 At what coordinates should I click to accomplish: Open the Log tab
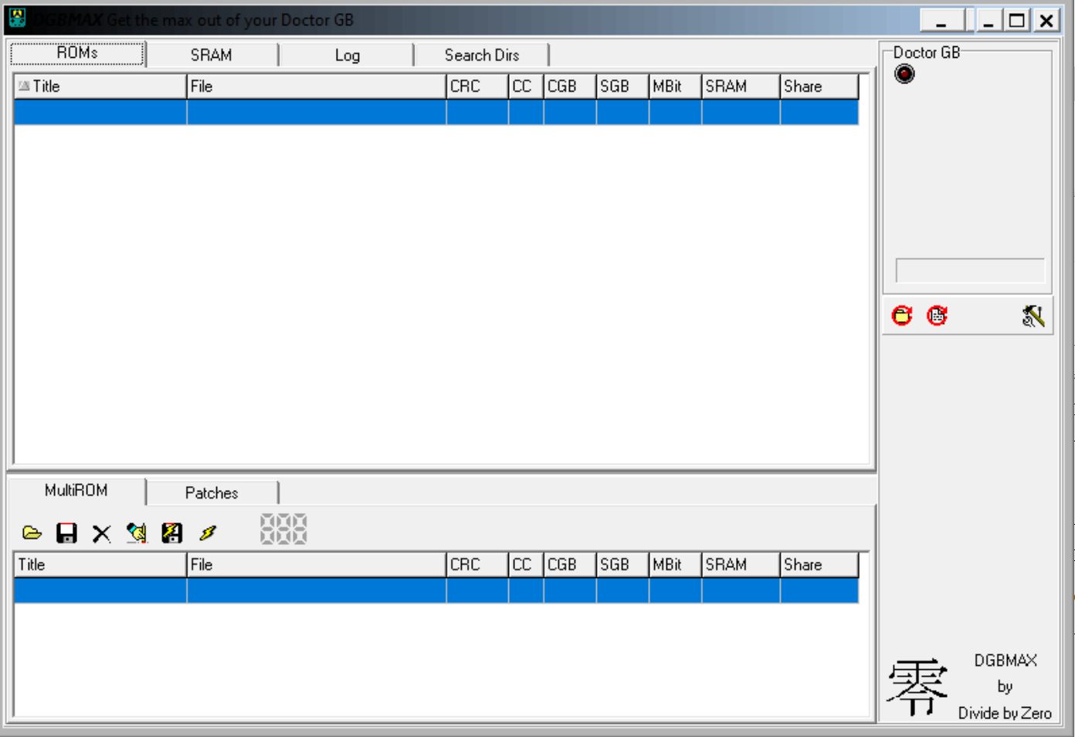tap(347, 56)
